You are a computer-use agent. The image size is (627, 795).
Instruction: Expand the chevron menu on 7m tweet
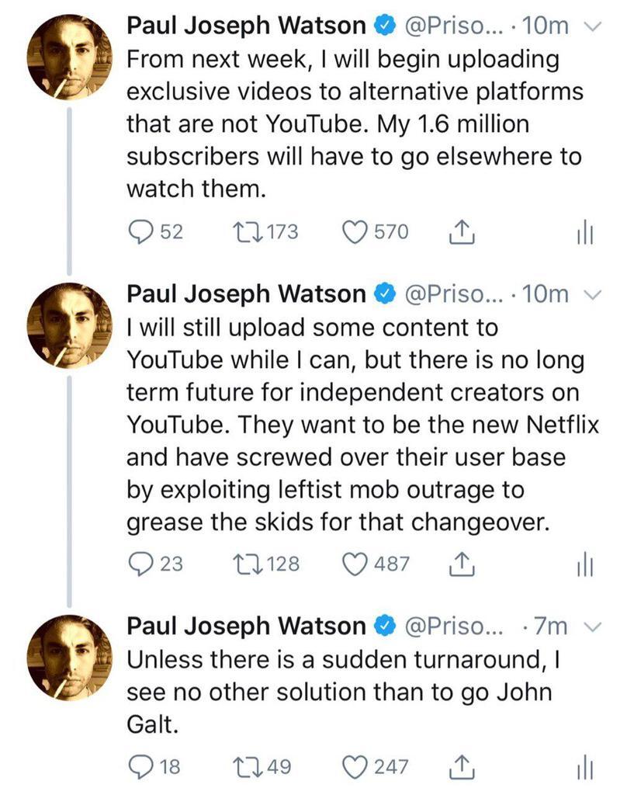591,627
